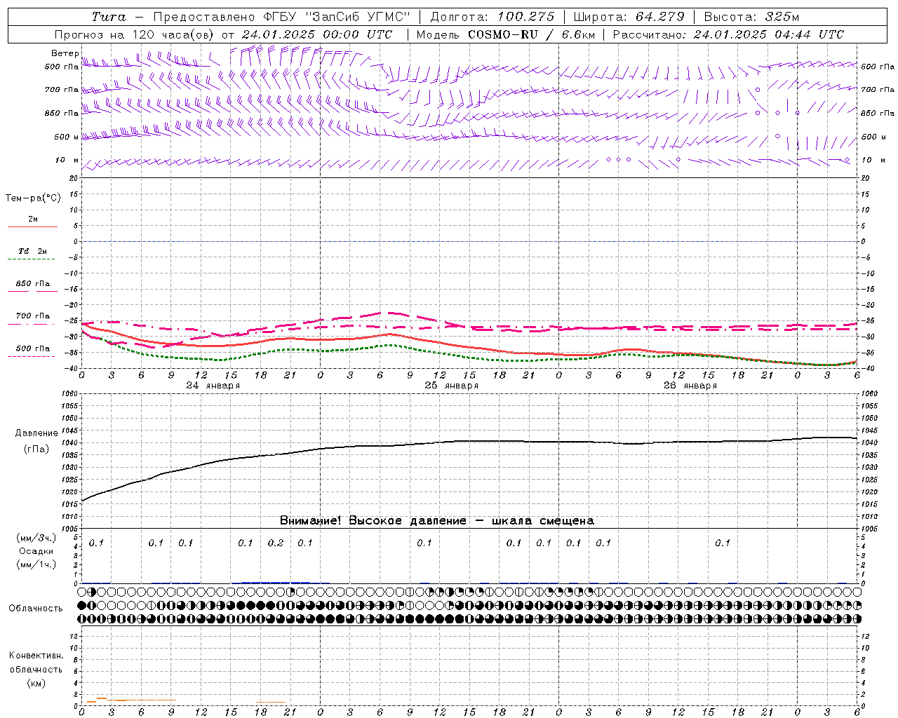Click the "0.2" precipitation value
Viewport: 898px width, 718px height.
(276, 543)
